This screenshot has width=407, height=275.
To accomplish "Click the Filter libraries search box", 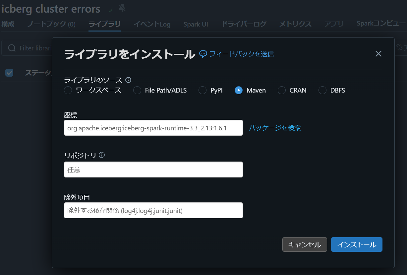I will pyautogui.click(x=27, y=48).
